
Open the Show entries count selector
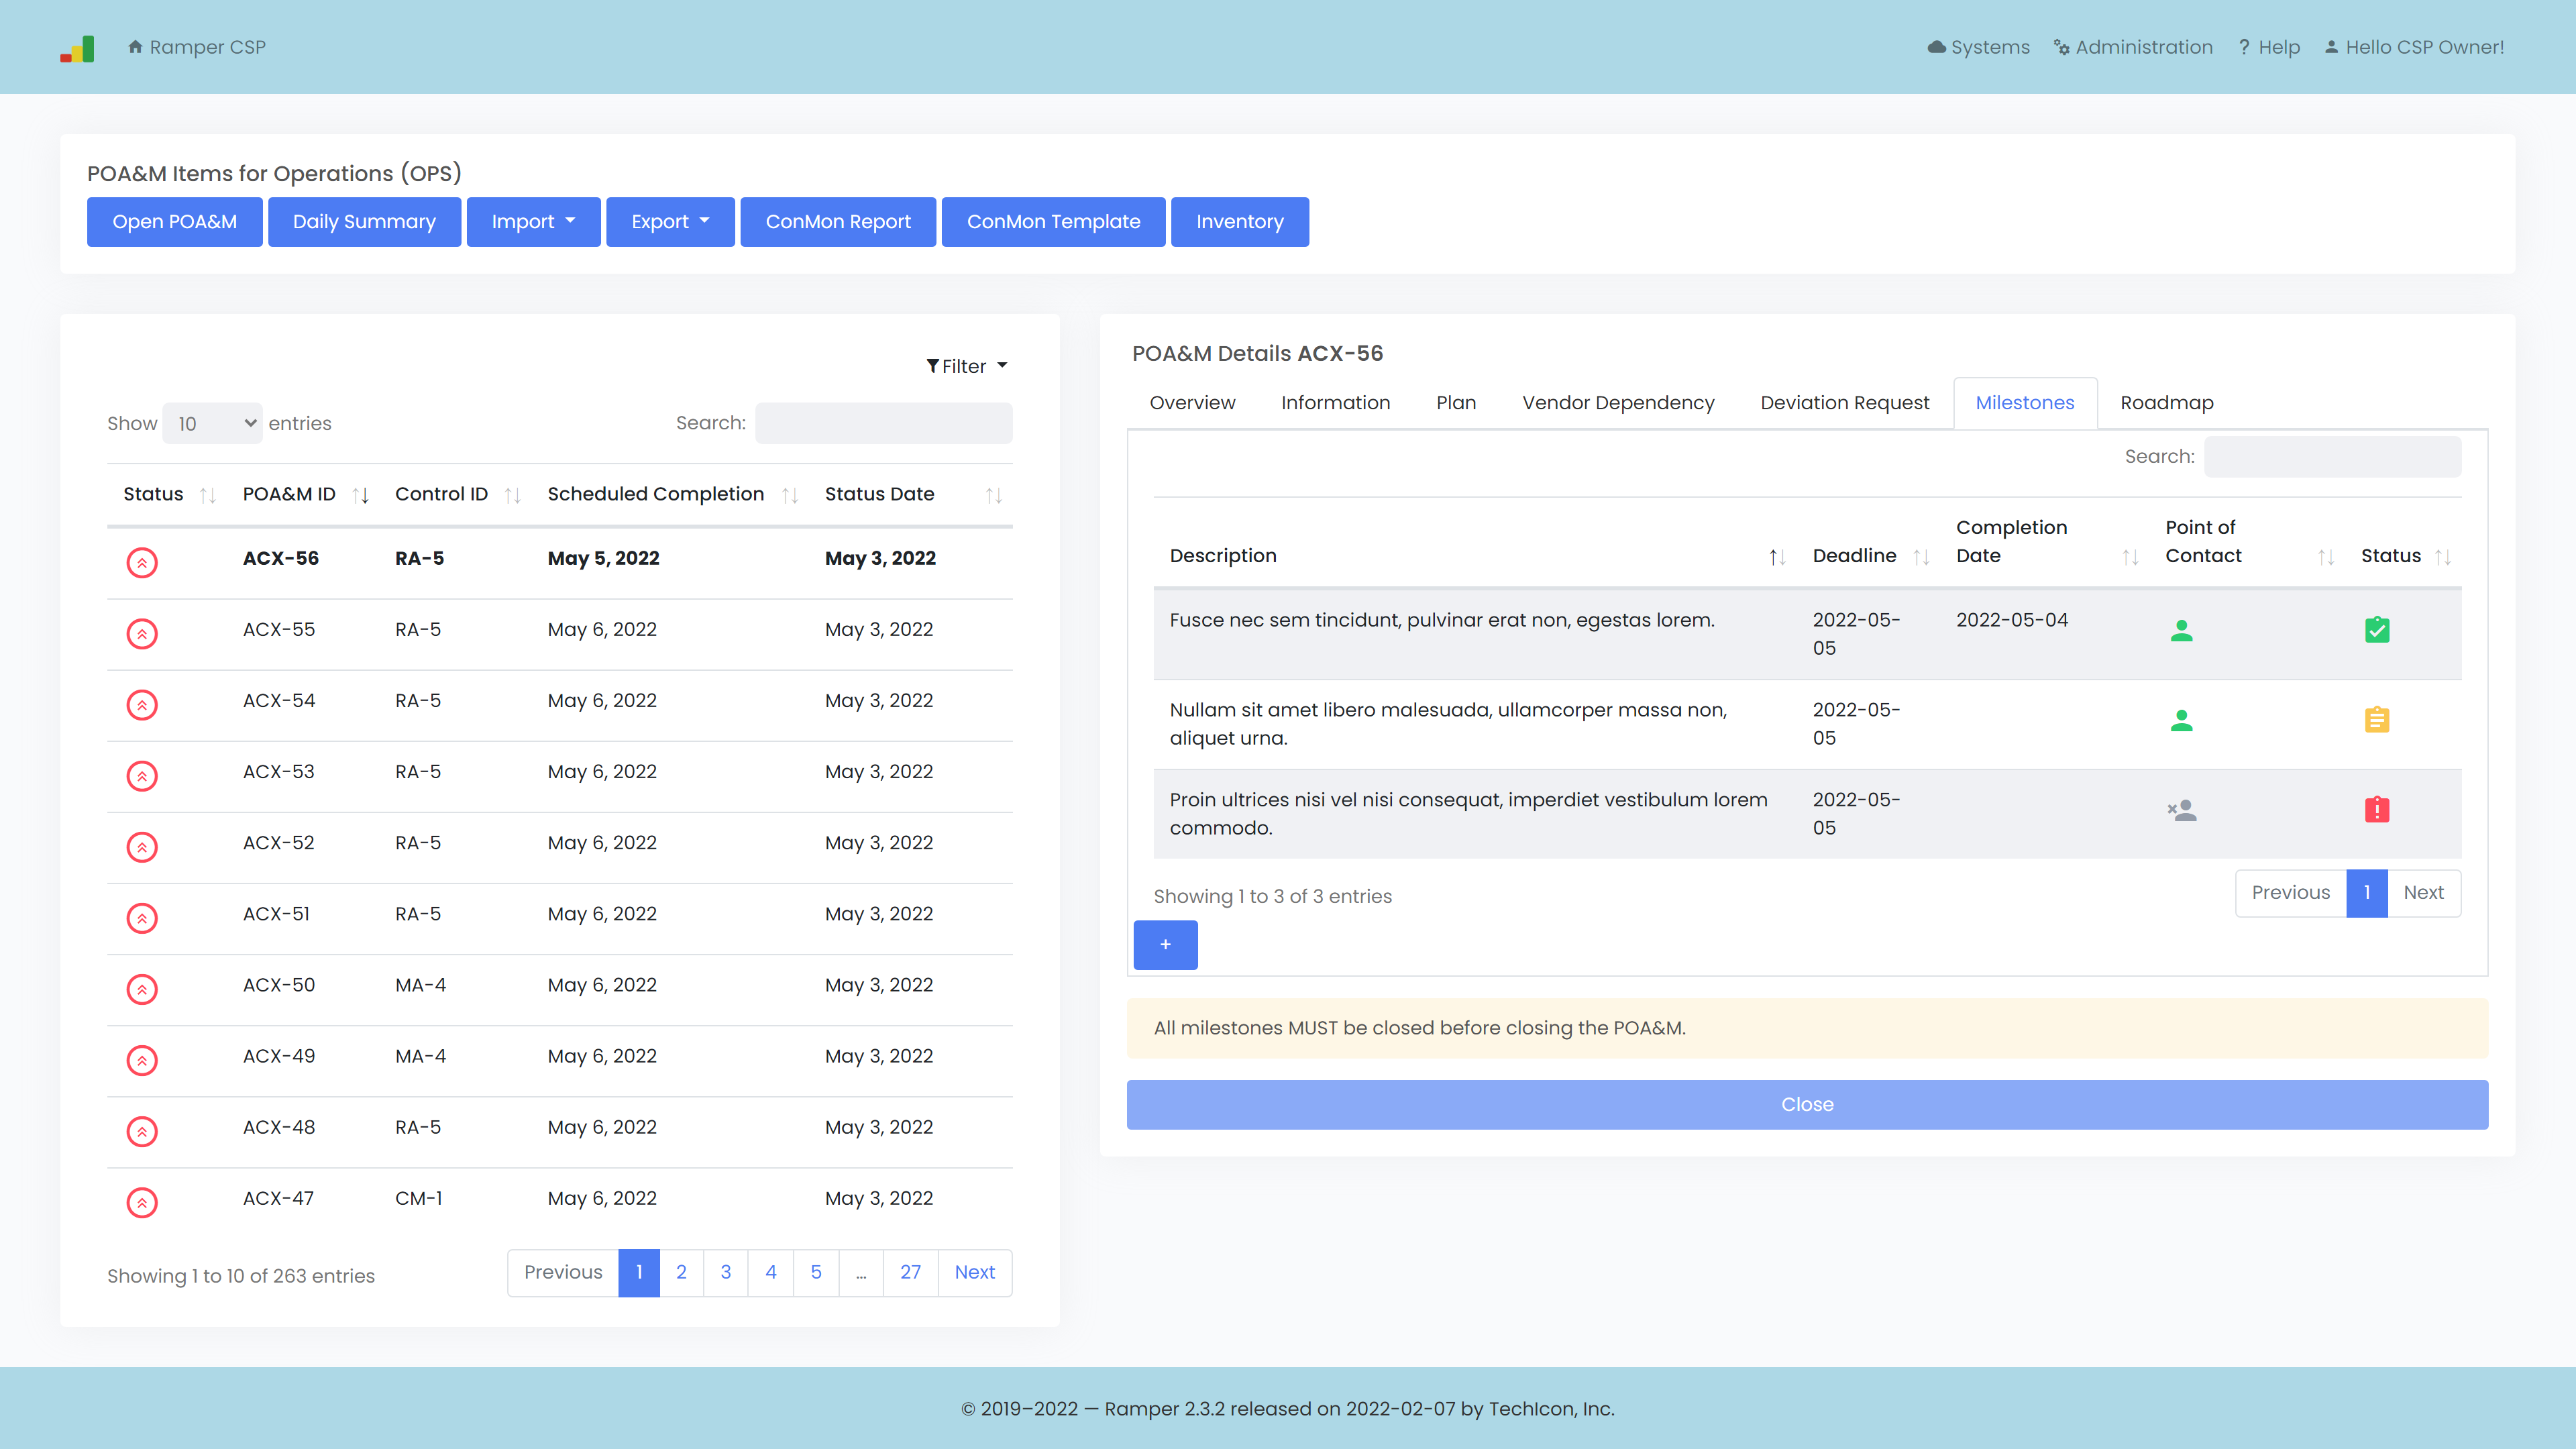pos(212,423)
